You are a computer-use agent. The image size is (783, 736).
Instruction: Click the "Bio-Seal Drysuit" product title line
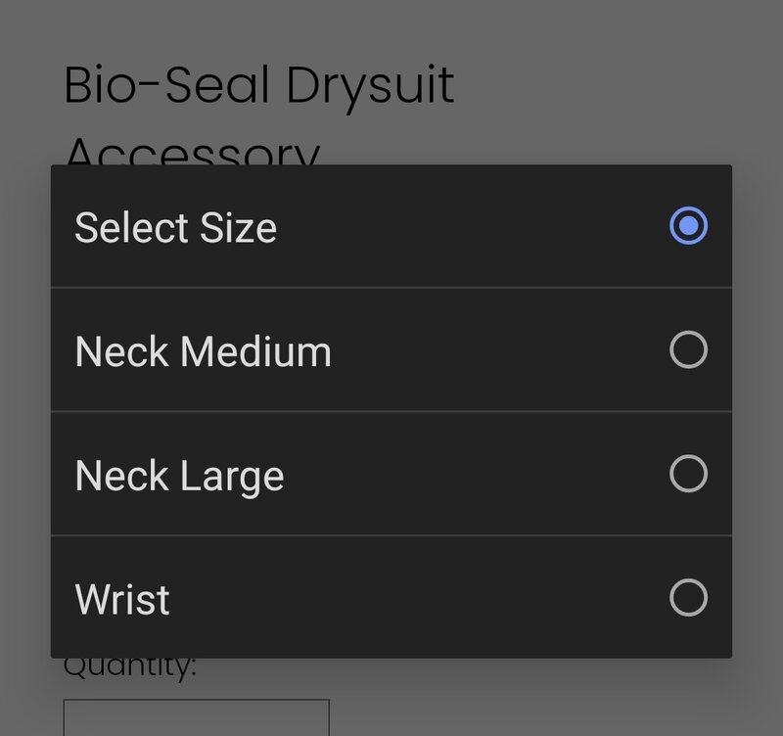[x=258, y=86]
